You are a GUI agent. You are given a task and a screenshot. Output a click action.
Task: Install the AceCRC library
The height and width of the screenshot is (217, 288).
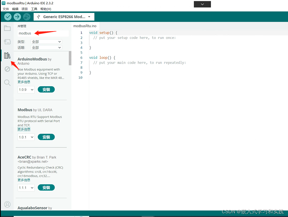coord(46,188)
